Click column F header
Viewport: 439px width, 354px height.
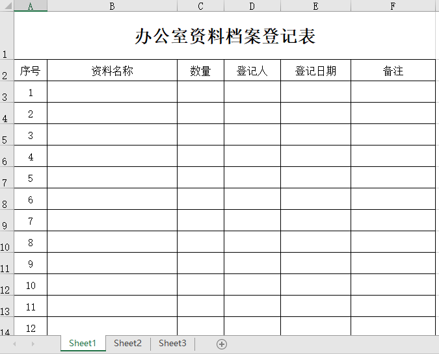point(393,6)
